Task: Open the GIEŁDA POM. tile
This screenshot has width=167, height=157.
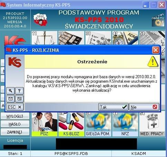Action: click(98, 124)
